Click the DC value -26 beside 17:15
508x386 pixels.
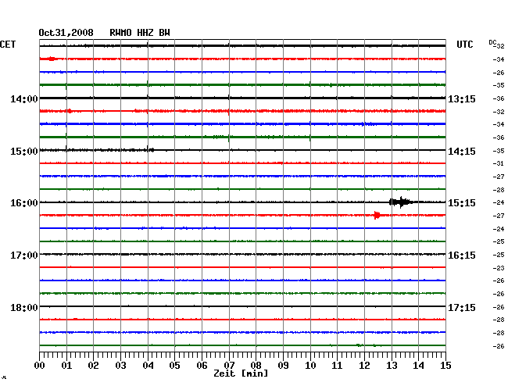499,307
